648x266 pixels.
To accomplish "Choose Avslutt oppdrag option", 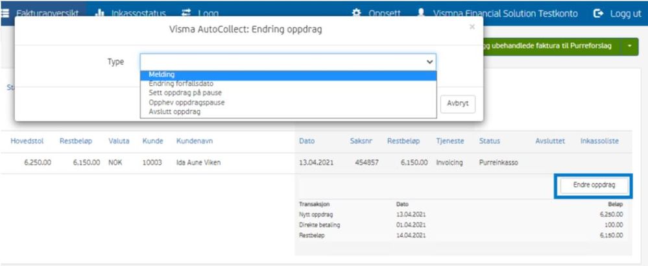I will coord(288,112).
